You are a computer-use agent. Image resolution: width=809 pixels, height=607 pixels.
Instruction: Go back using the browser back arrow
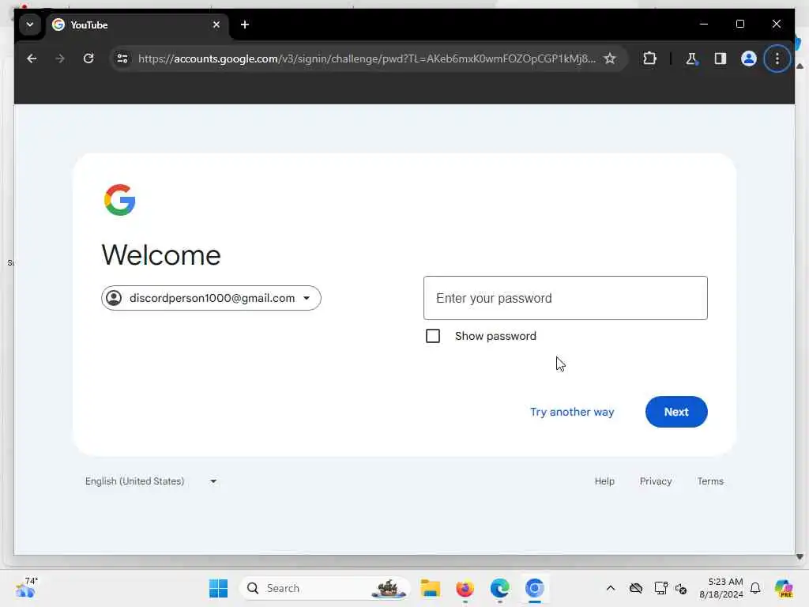tap(32, 58)
